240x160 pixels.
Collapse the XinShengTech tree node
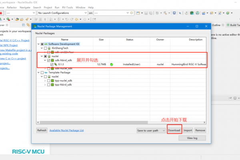tap(42, 48)
